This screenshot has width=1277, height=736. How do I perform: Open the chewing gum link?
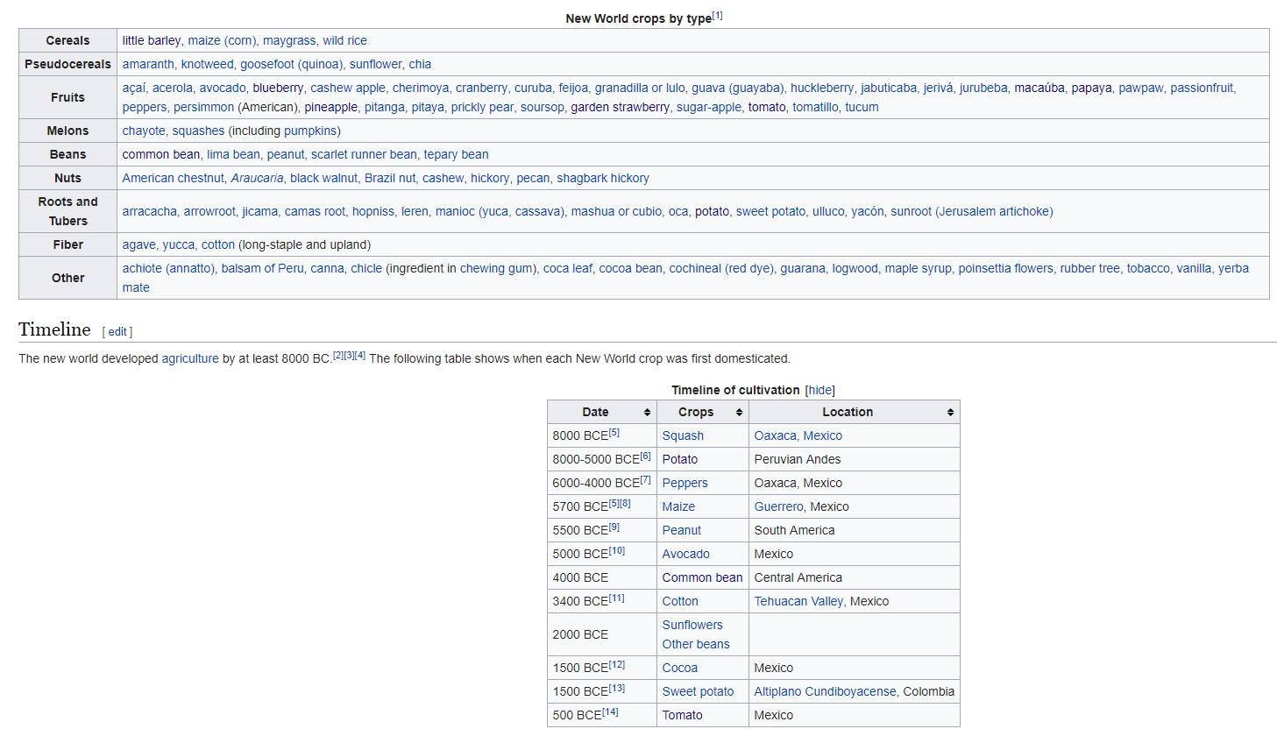pyautogui.click(x=496, y=268)
